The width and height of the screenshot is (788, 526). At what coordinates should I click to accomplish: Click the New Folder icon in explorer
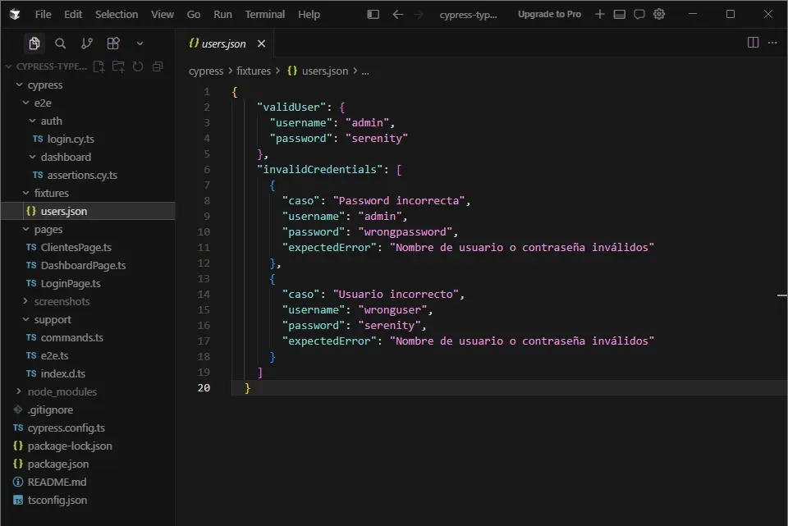coord(118,66)
